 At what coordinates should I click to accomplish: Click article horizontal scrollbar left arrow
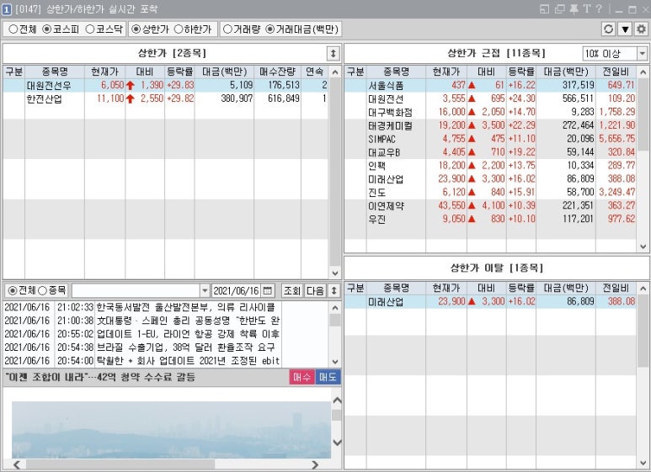click(17, 464)
